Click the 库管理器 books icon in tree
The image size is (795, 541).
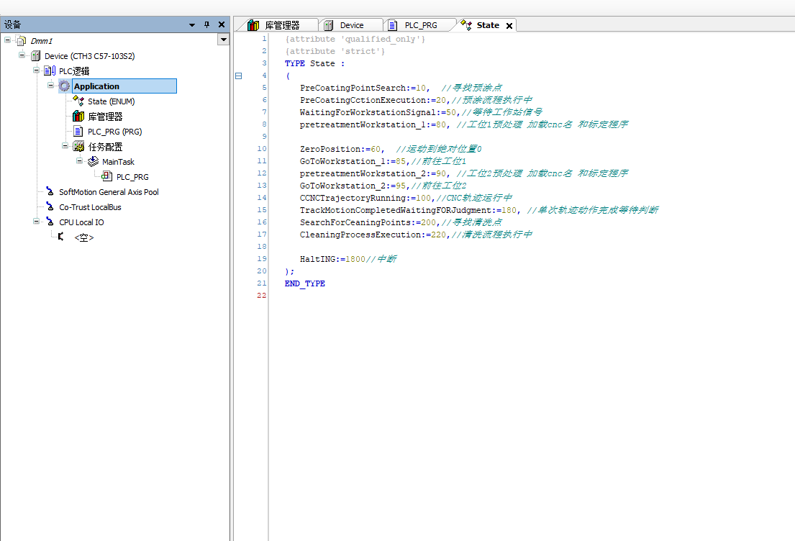(78, 116)
